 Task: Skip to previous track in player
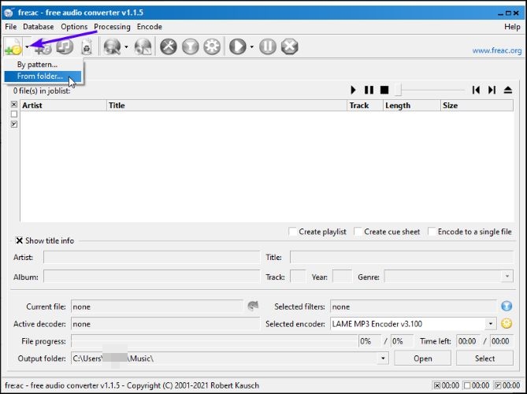click(x=476, y=90)
